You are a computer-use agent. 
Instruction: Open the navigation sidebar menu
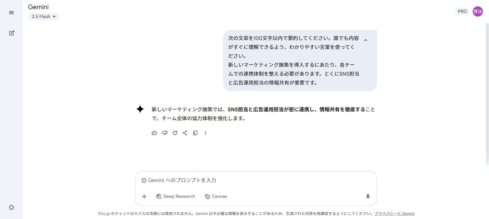tap(11, 12)
